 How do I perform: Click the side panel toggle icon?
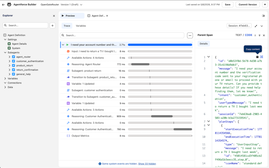point(263,16)
